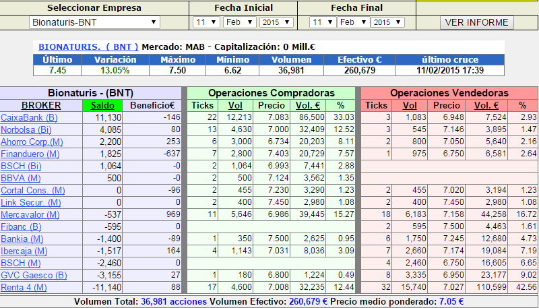Open the Cortal Cons. (M) broker link
This screenshot has width=539, height=308.
tap(33, 191)
